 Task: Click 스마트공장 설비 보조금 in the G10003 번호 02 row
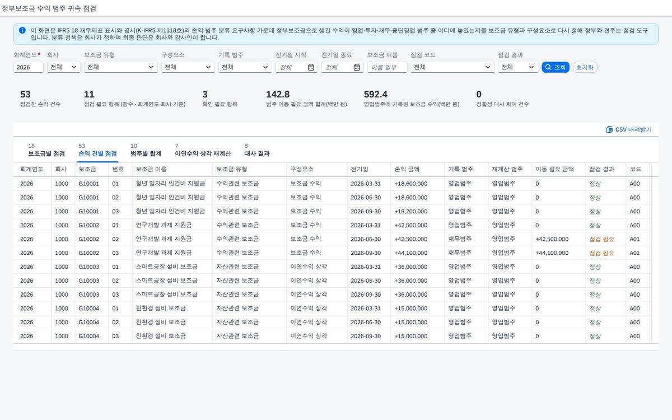click(x=166, y=281)
